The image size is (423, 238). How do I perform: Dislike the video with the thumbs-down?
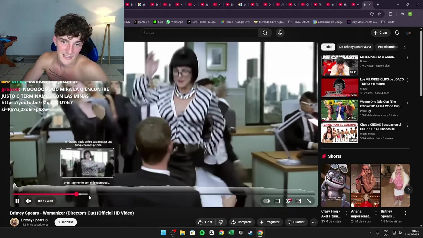[x=221, y=222]
